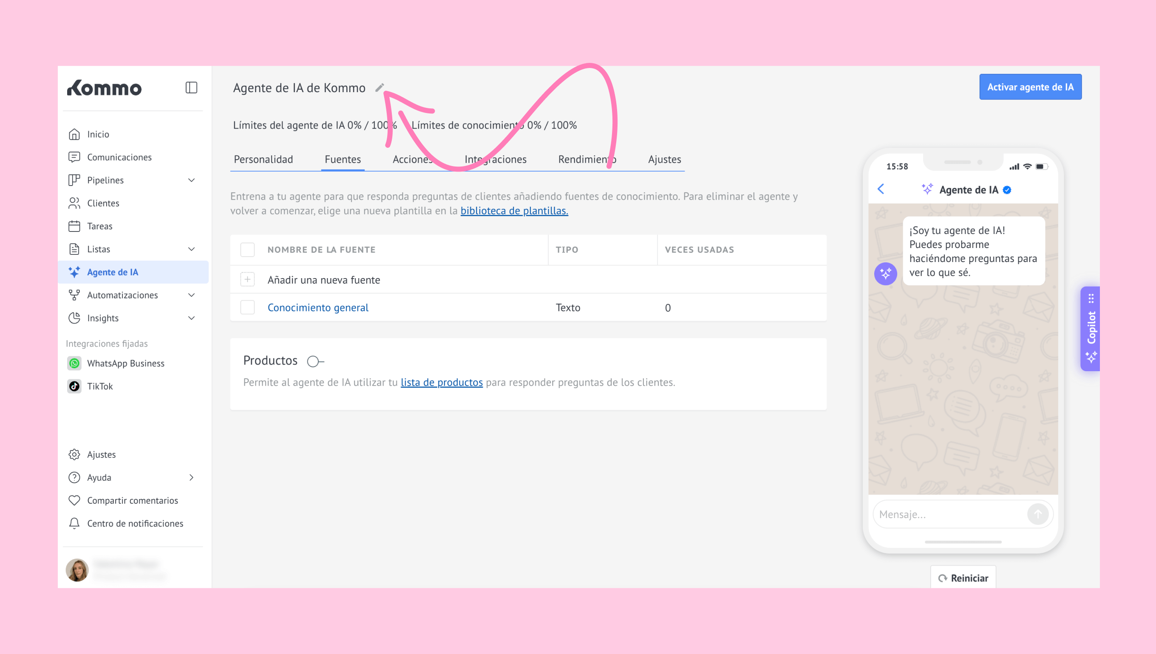The height and width of the screenshot is (654, 1156).
Task: Click the Activar agente de IA button
Action: click(x=1030, y=87)
